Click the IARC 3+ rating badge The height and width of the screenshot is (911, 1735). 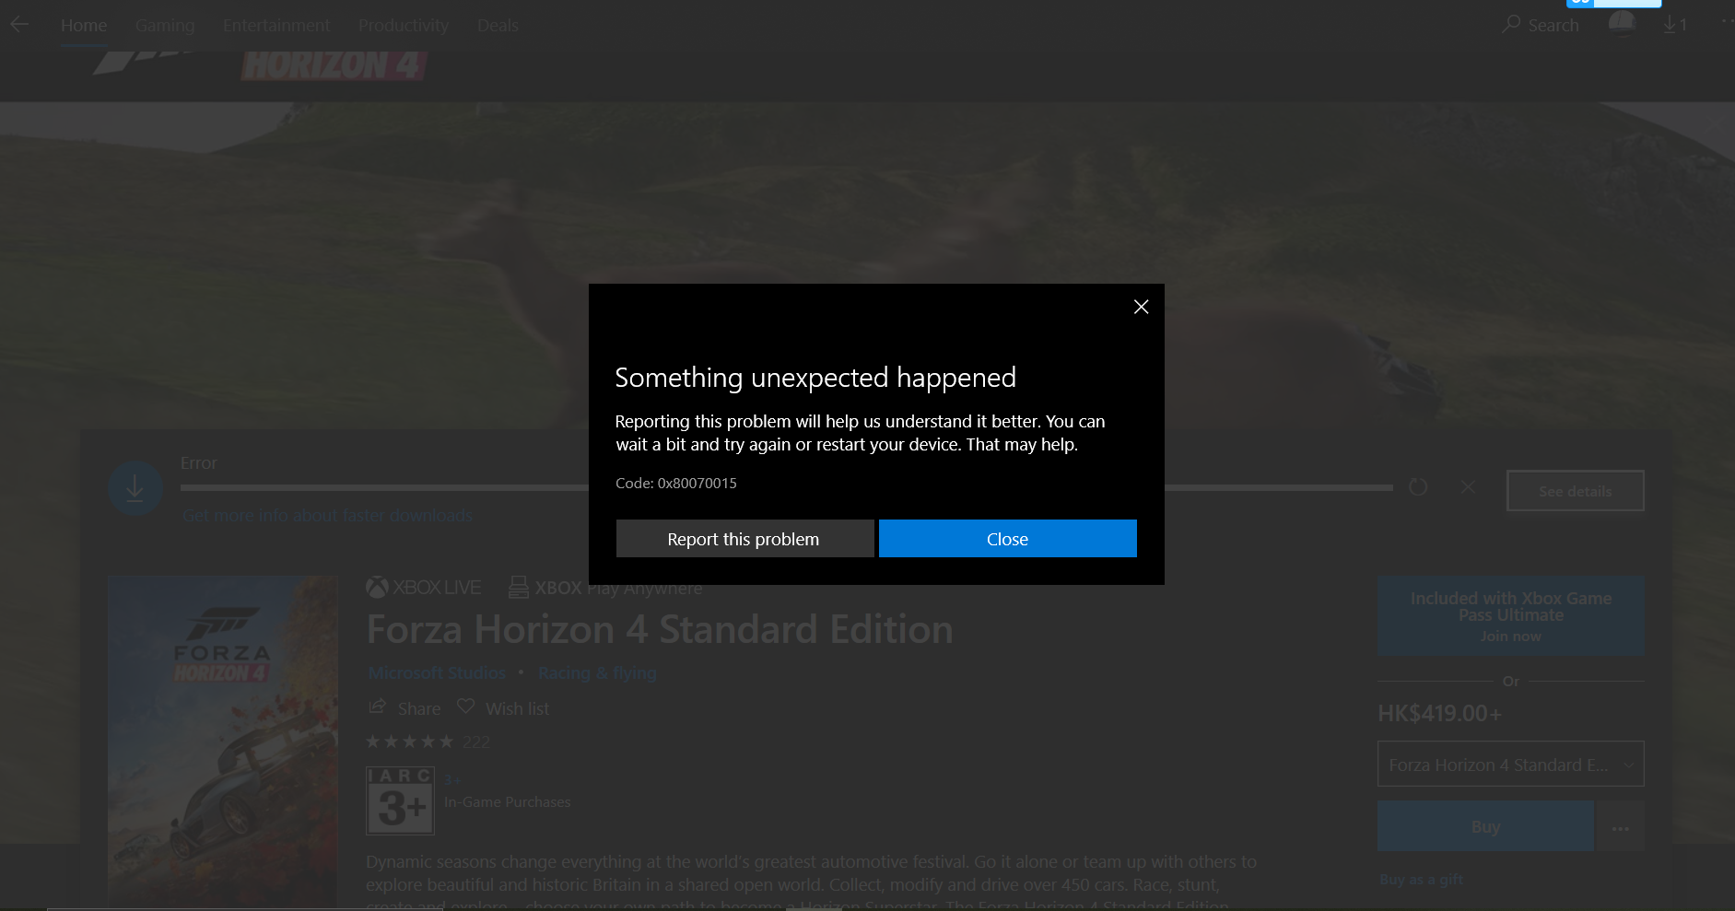(400, 800)
